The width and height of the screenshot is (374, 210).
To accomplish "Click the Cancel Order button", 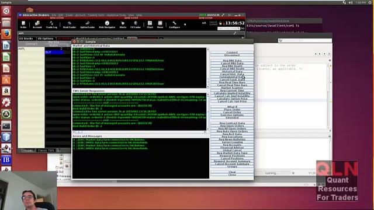I will [232, 113].
